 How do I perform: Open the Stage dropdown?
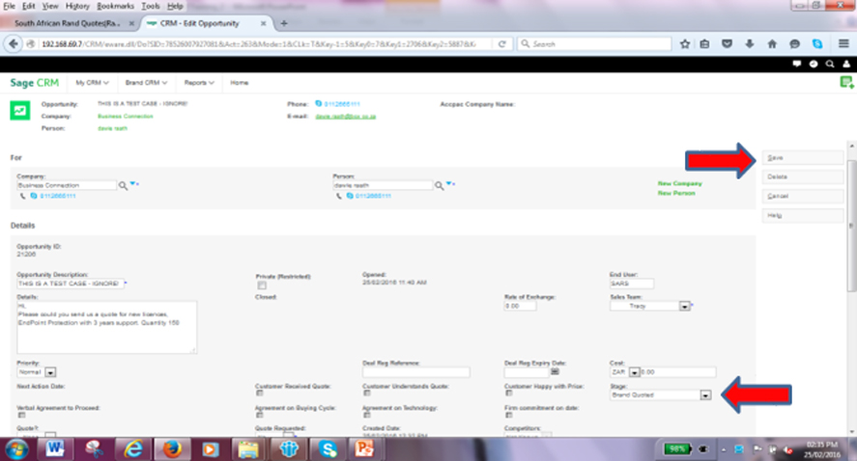[x=705, y=395]
